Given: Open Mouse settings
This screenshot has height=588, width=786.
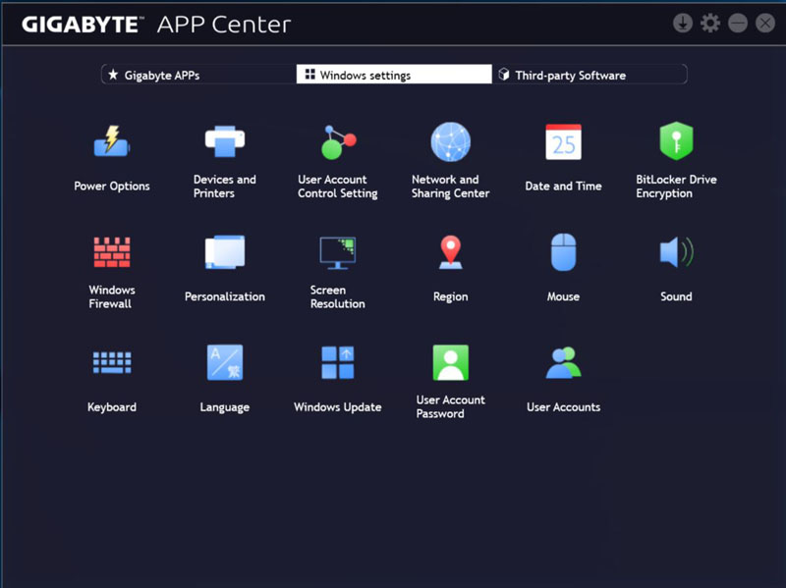Looking at the screenshot, I should (563, 253).
